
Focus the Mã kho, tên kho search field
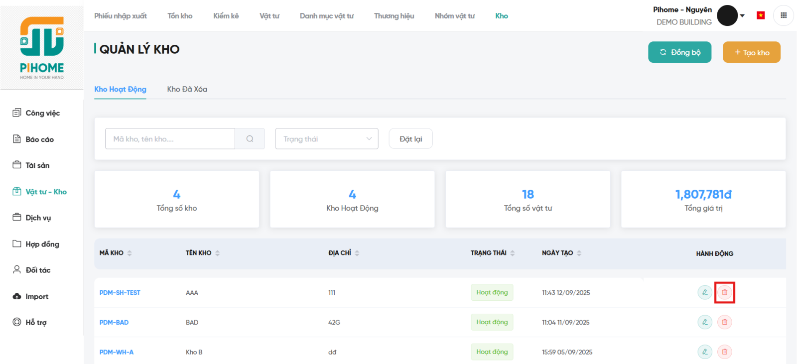[x=170, y=139]
